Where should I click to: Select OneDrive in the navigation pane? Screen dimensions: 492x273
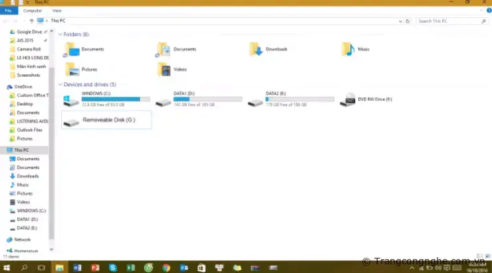23,87
